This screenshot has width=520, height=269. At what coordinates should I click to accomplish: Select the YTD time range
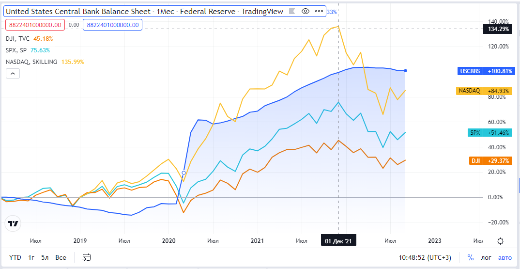15,257
